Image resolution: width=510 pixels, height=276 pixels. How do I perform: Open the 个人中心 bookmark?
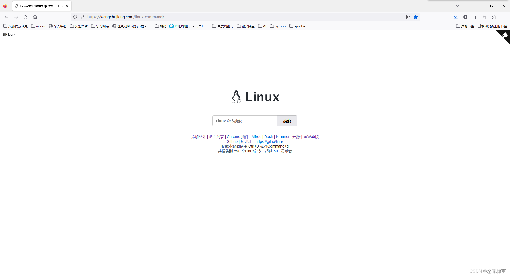coord(57,26)
